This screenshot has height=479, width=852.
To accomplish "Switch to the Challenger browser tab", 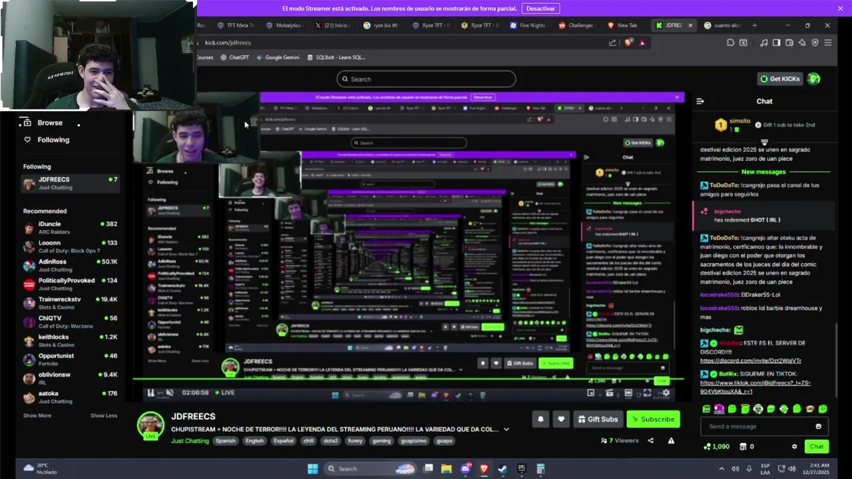I will pos(577,25).
